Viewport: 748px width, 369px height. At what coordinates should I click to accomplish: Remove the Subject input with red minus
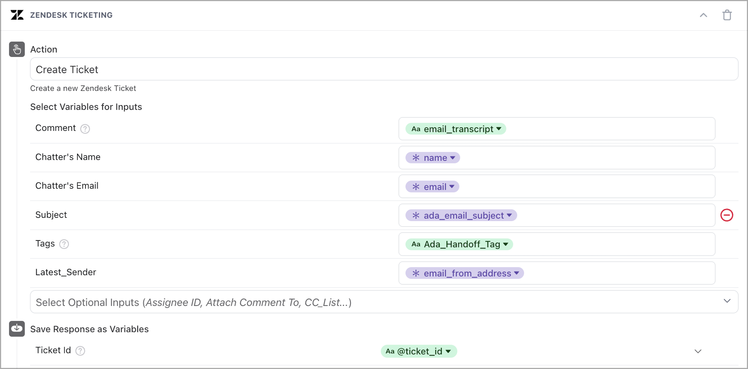point(727,215)
